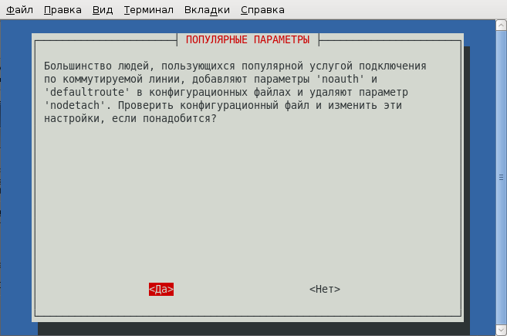Open the Правка menu

pyautogui.click(x=63, y=10)
